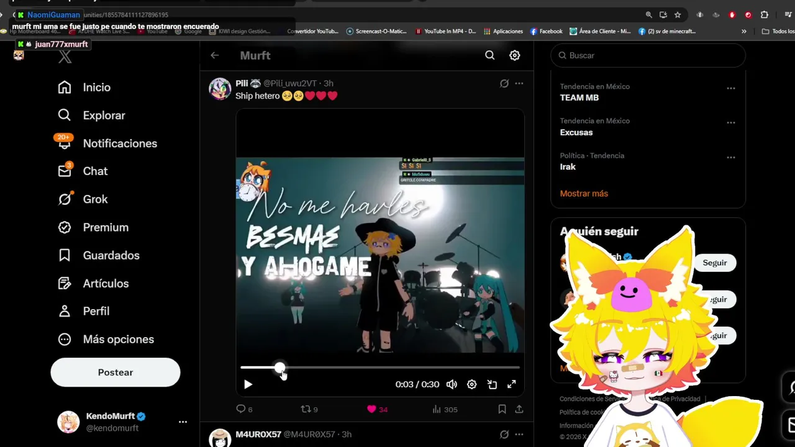Open Murft community settings gear
This screenshot has height=447, width=795.
pyautogui.click(x=515, y=55)
